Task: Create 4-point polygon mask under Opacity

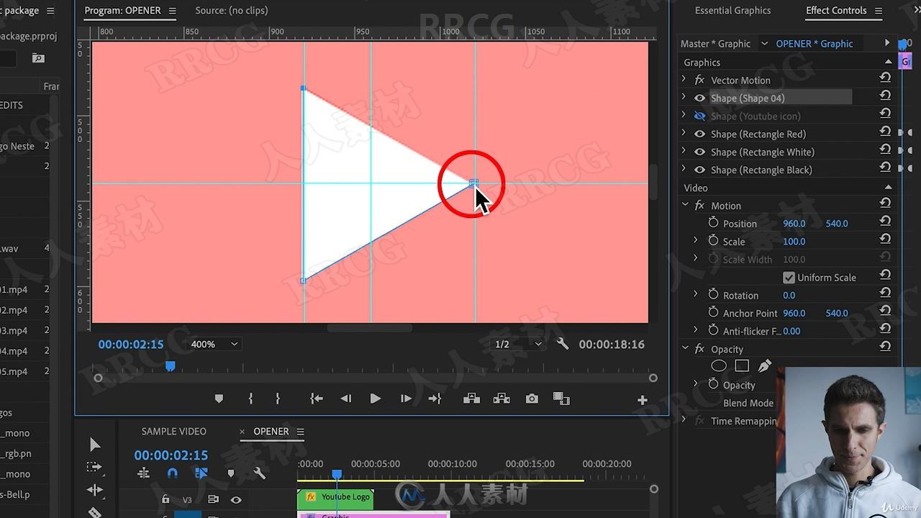Action: (x=742, y=366)
